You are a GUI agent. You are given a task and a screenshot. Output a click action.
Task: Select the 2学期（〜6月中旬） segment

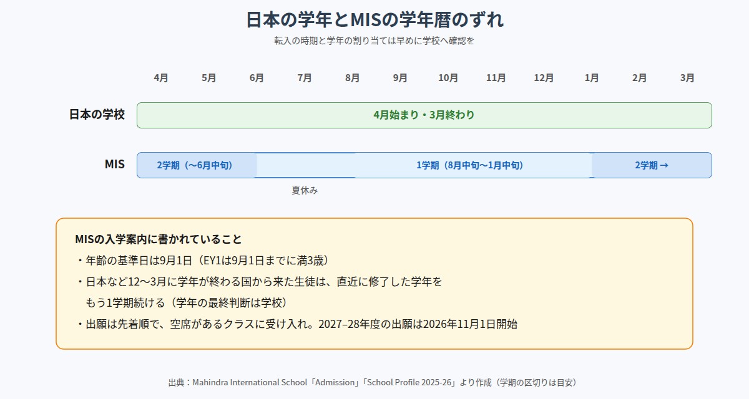197,165
